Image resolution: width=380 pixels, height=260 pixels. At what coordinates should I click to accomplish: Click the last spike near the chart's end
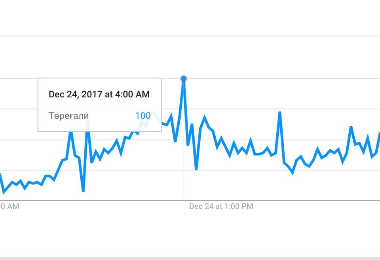pyautogui.click(x=351, y=127)
